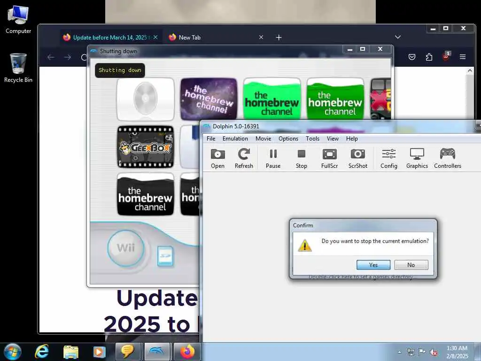
Task: Select the full black Homebrew Channel tile
Action: pos(146,194)
